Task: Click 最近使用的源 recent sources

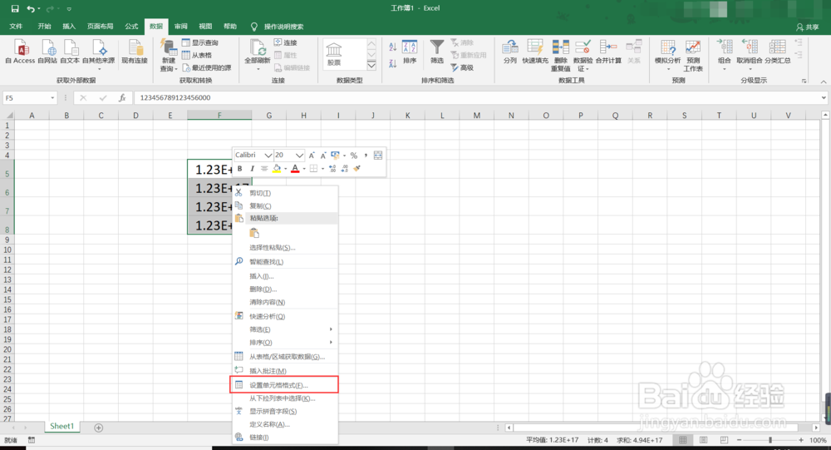Action: point(207,68)
